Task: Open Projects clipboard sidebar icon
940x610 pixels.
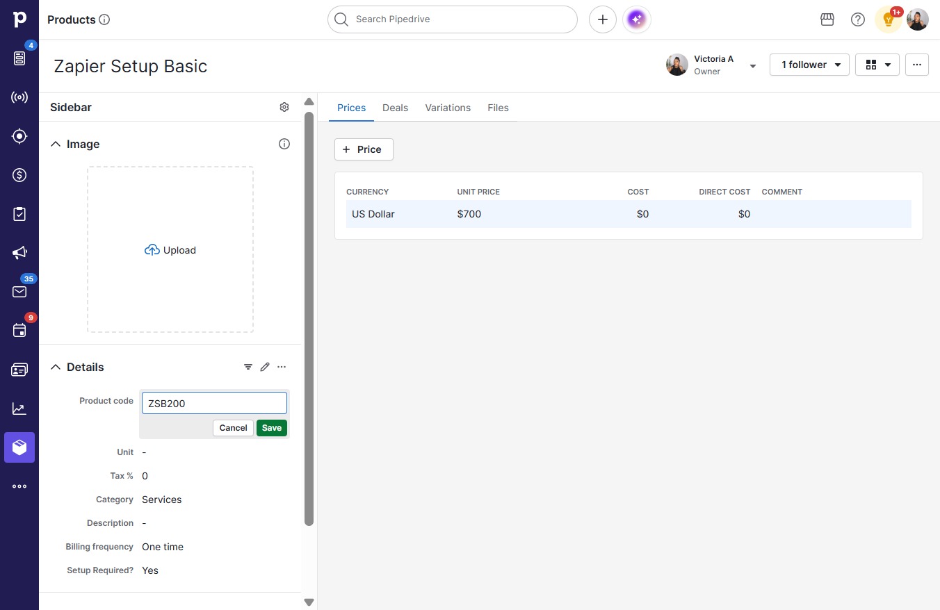Action: (x=19, y=214)
